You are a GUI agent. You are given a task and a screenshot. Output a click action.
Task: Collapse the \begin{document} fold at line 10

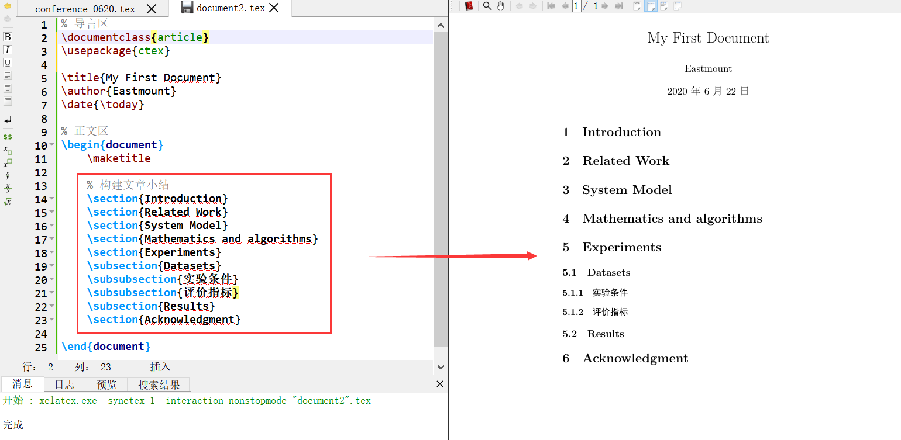coord(52,145)
